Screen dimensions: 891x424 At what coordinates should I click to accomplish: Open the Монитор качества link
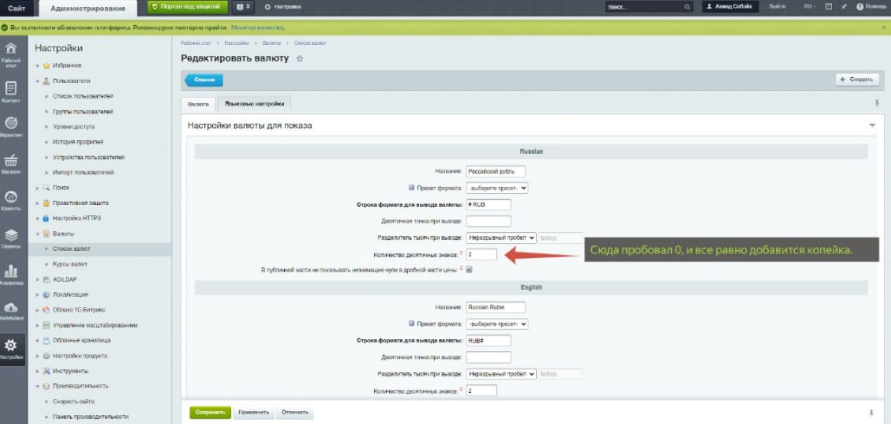[x=258, y=27]
